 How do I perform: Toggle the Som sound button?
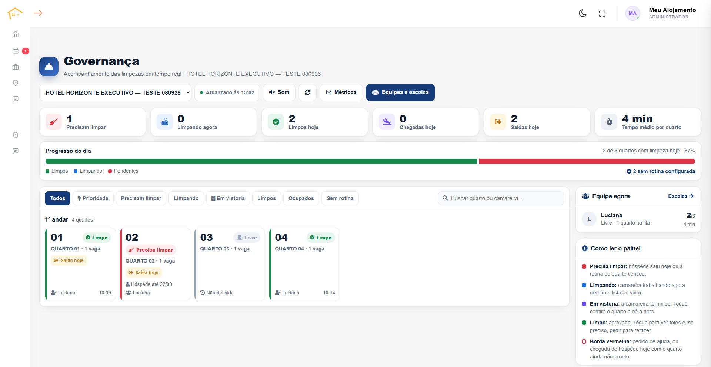click(279, 92)
